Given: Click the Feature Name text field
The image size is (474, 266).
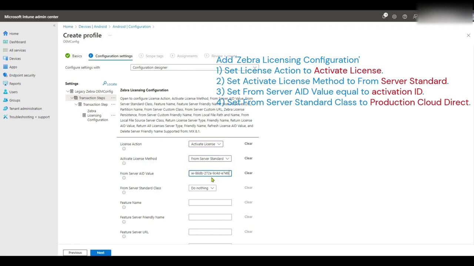Looking at the screenshot, I should point(210,202).
